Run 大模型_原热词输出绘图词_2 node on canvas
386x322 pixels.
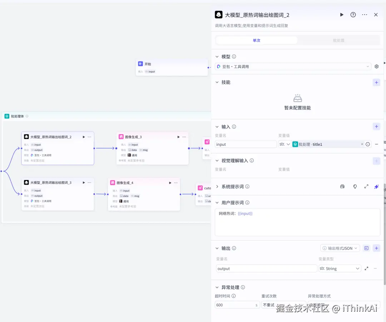84,137
